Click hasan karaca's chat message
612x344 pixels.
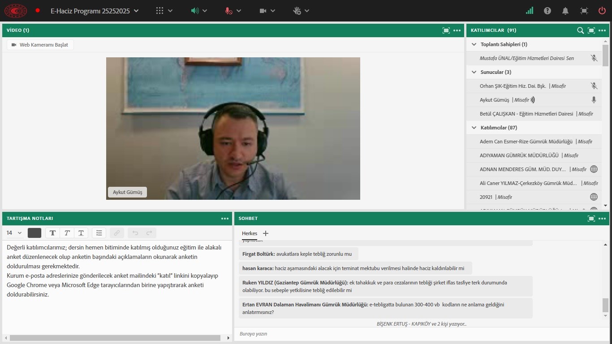[355, 268]
